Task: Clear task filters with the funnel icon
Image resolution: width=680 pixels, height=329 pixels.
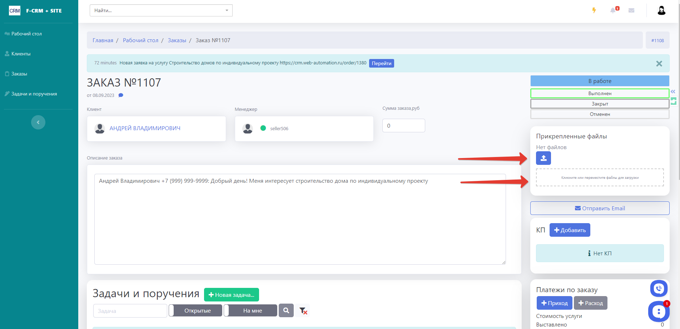Action: pyautogui.click(x=303, y=311)
